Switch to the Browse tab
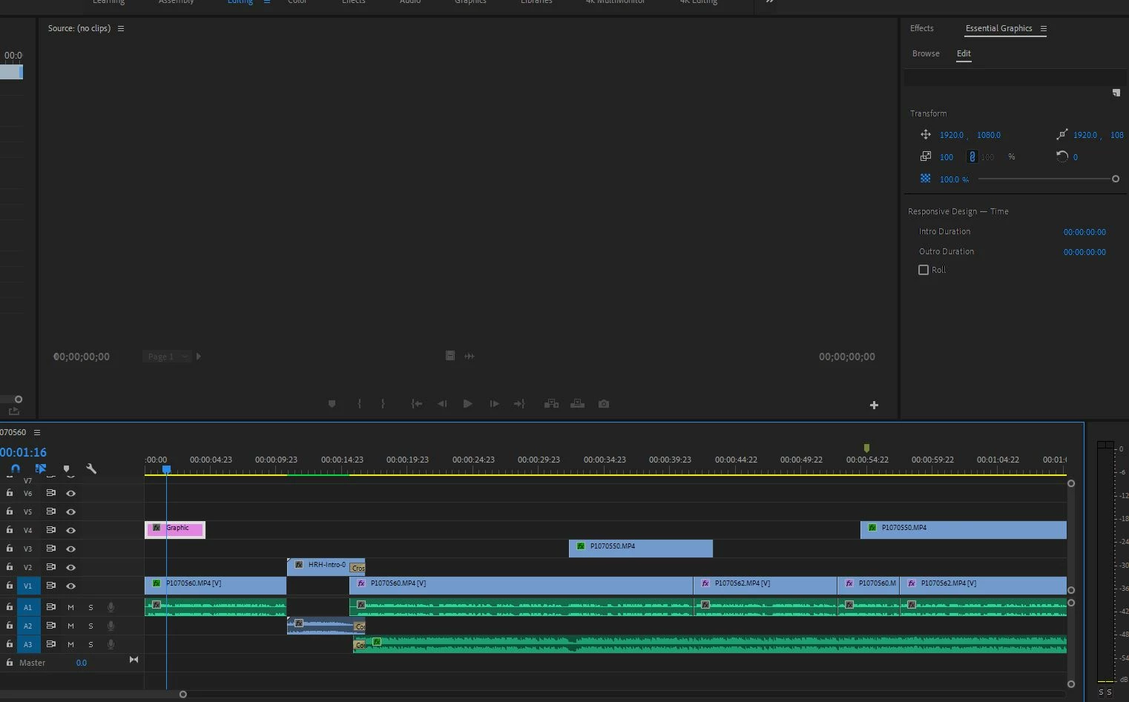The height and width of the screenshot is (702, 1129). click(926, 53)
